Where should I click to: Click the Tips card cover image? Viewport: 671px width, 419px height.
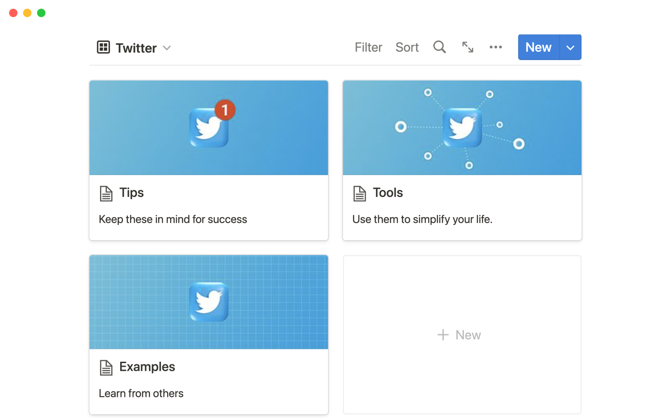209,128
